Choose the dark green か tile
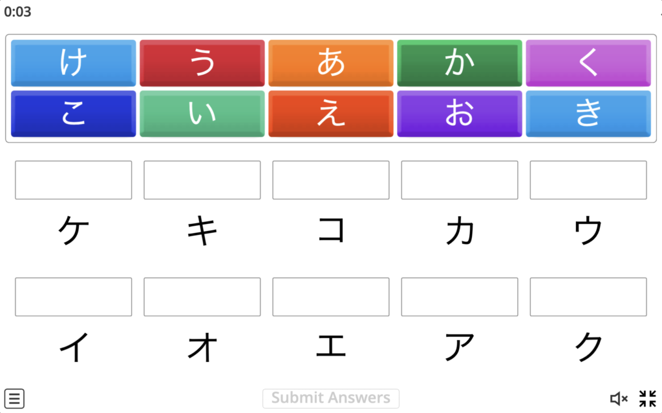 [460, 63]
